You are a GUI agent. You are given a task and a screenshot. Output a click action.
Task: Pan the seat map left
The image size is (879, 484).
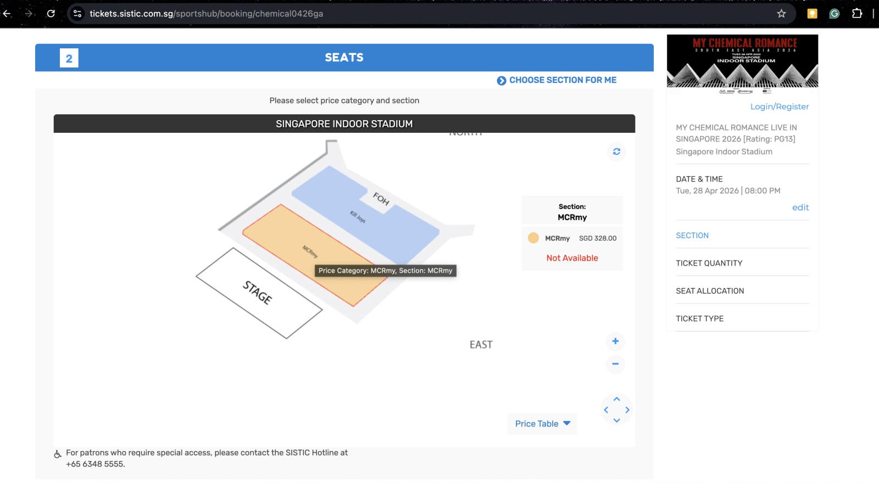[x=606, y=410]
